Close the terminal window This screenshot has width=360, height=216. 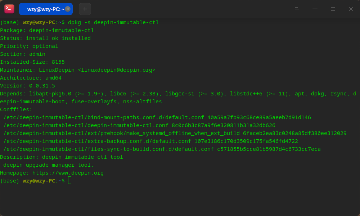[x=351, y=9]
